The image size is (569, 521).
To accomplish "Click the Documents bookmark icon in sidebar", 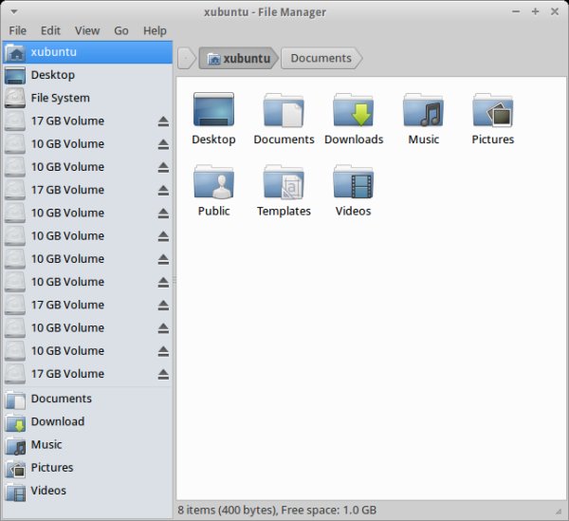I will coord(15,399).
